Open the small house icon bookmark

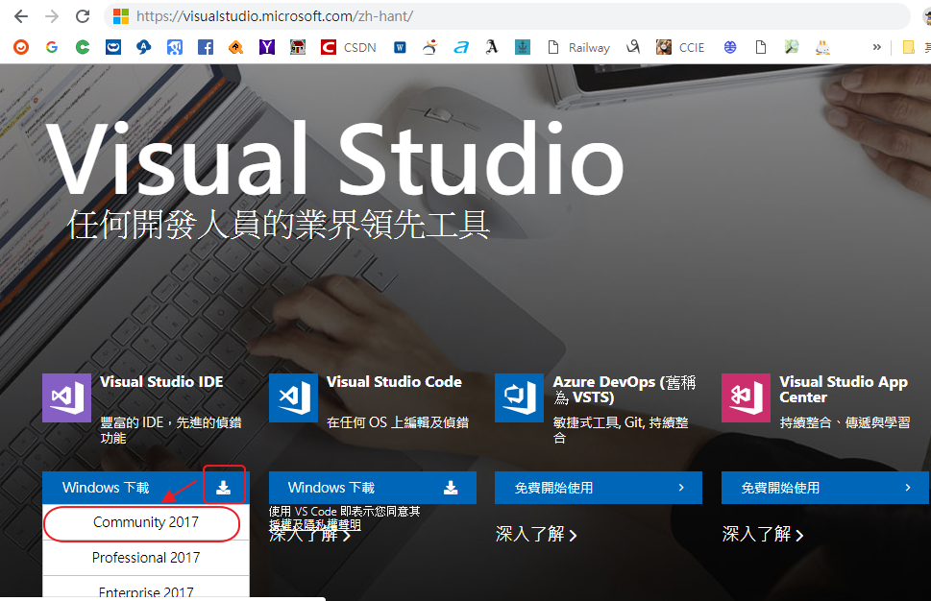click(x=298, y=47)
